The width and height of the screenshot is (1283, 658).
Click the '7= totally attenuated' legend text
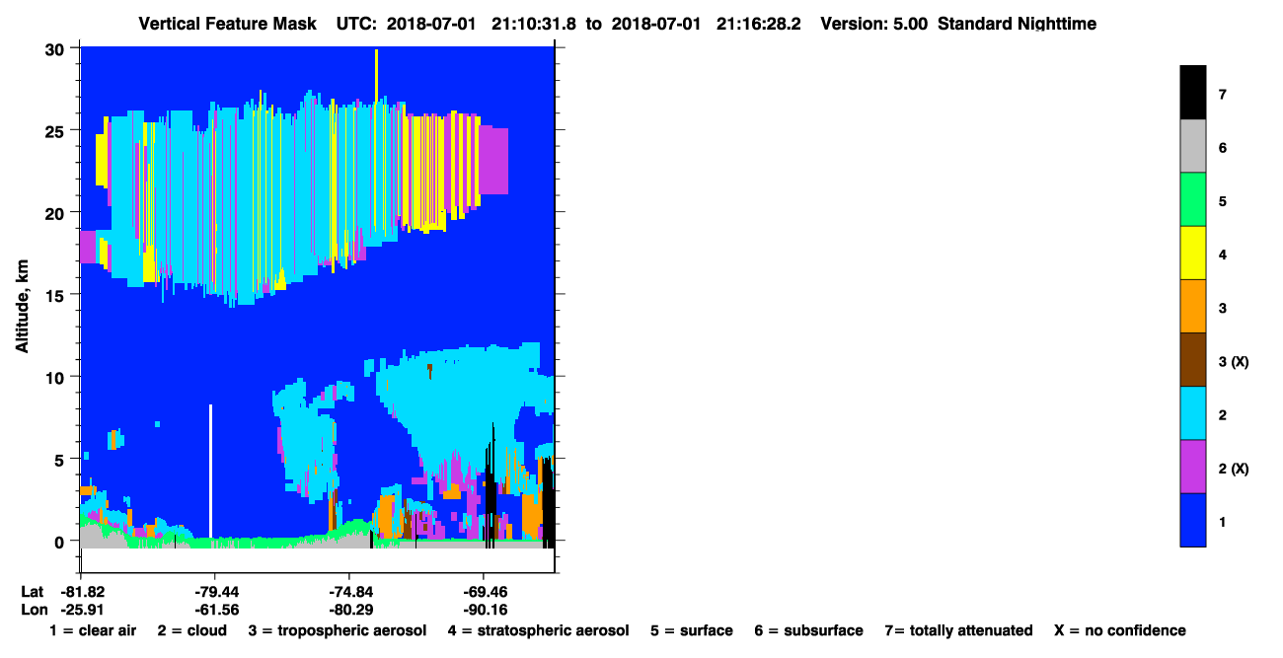tap(958, 630)
